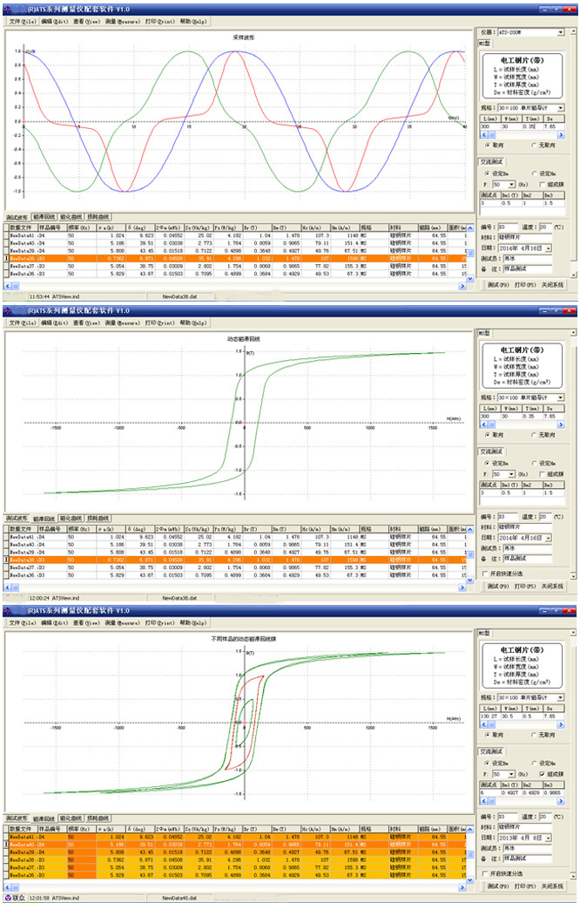Click 打印(F5) button in top window

pos(524,285)
